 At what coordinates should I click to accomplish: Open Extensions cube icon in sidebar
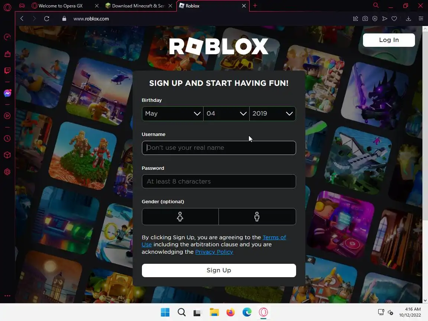(x=7, y=155)
